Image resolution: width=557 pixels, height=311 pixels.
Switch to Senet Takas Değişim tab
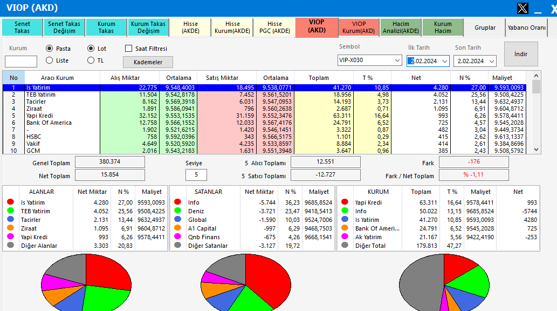point(64,28)
